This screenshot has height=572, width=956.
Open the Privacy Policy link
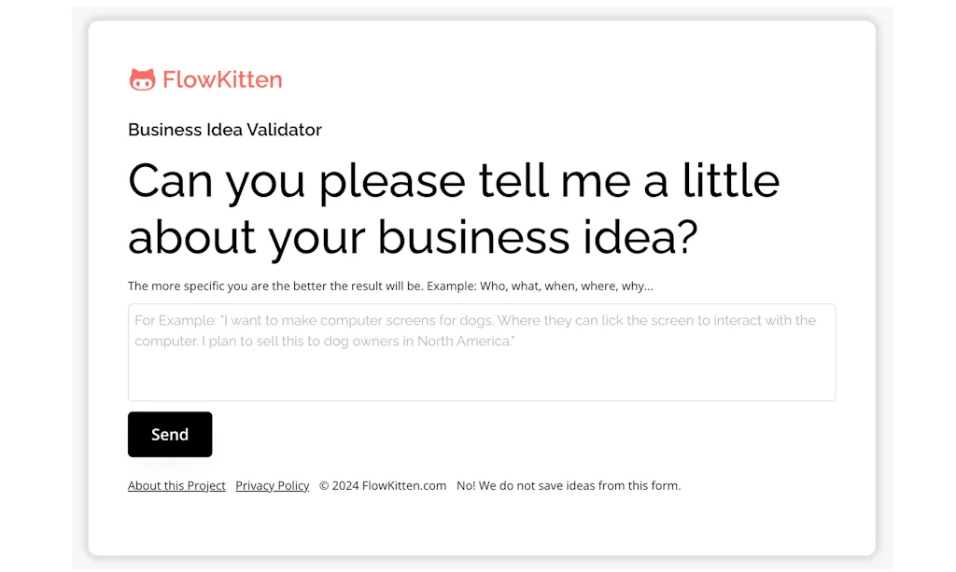click(x=272, y=485)
